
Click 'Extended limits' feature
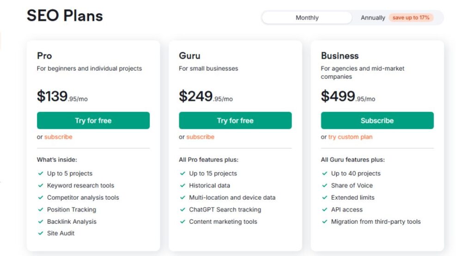click(x=352, y=197)
